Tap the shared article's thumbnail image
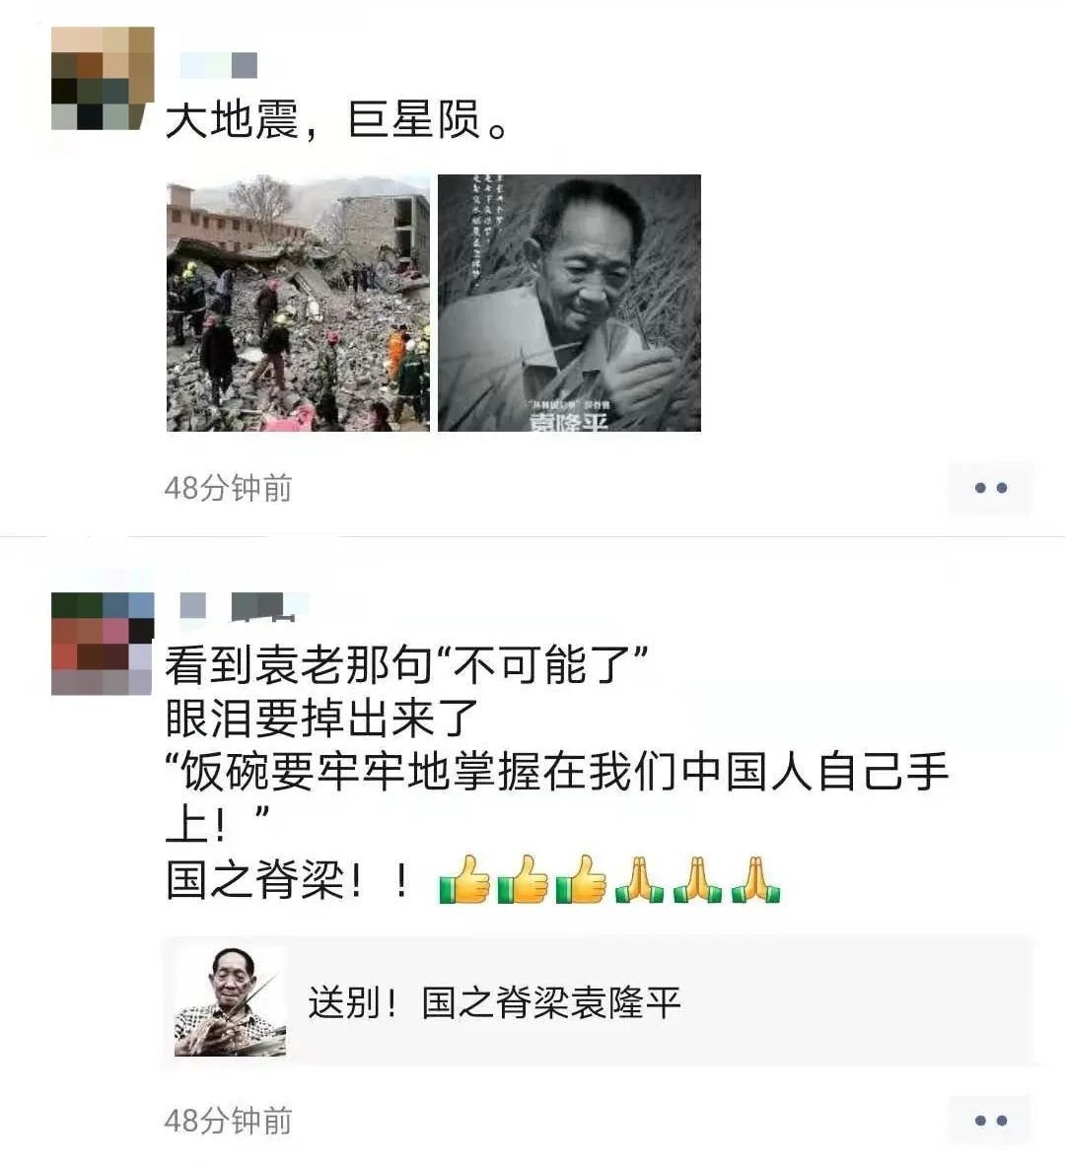The height and width of the screenshot is (1165, 1065). click(x=230, y=1001)
